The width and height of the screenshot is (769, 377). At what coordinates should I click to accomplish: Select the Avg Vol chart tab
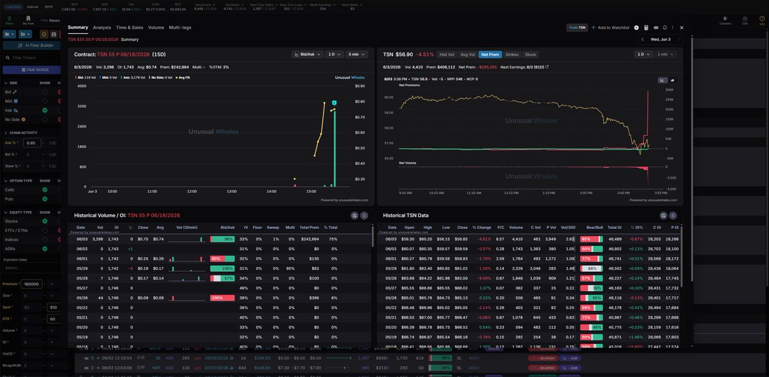(467, 54)
